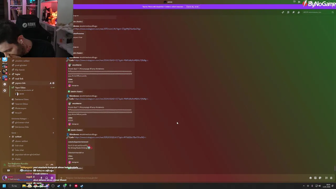336x189 pixels.
Task: Toggle the member list icon
Action: tap(299, 12)
